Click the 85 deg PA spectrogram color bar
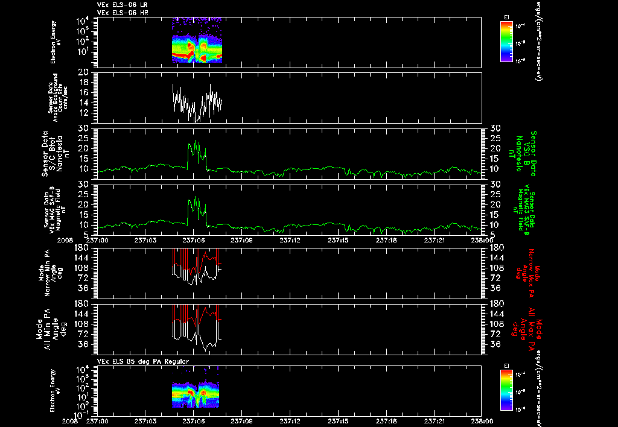618x427 pixels. (506, 390)
